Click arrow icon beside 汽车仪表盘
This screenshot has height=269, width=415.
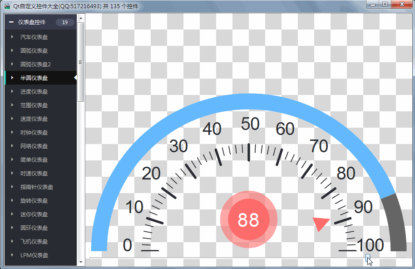pos(12,37)
